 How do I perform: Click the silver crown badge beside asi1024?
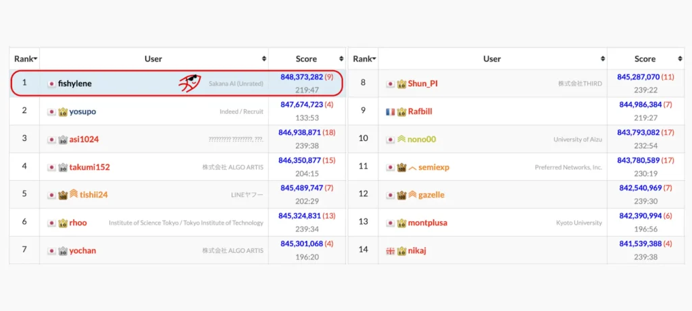(x=63, y=139)
